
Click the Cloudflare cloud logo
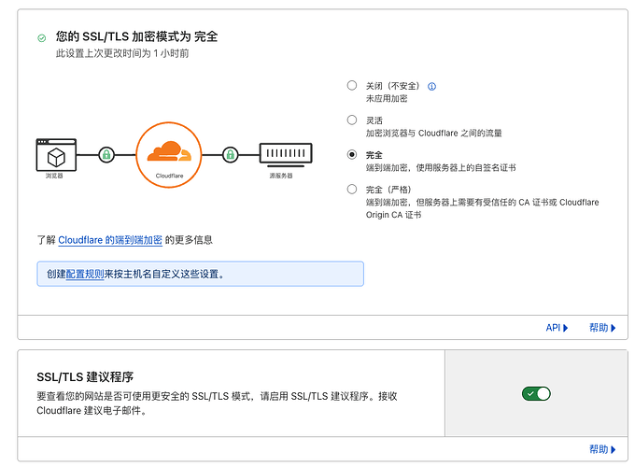tap(169, 152)
